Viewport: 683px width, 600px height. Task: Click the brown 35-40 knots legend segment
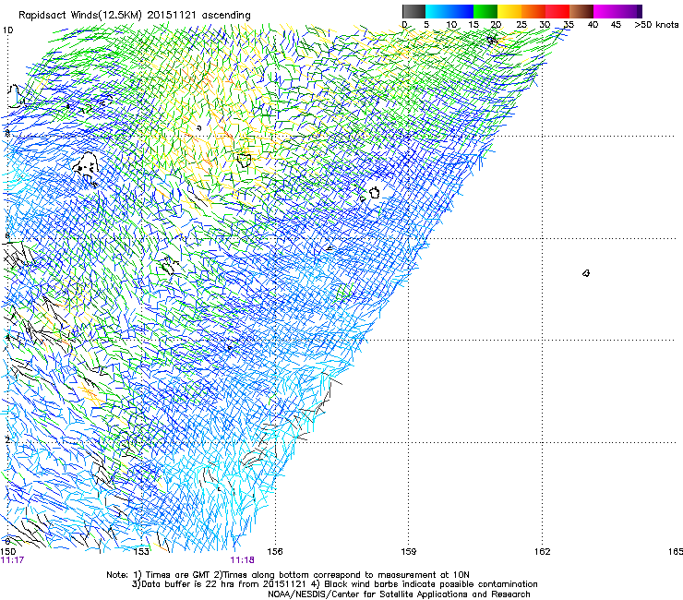tap(581, 11)
